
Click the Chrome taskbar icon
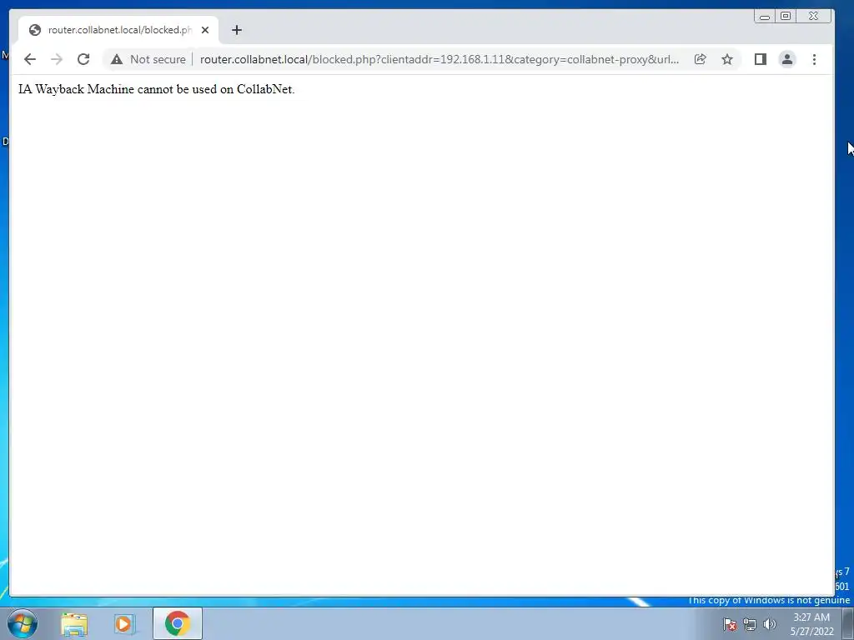pos(178,623)
